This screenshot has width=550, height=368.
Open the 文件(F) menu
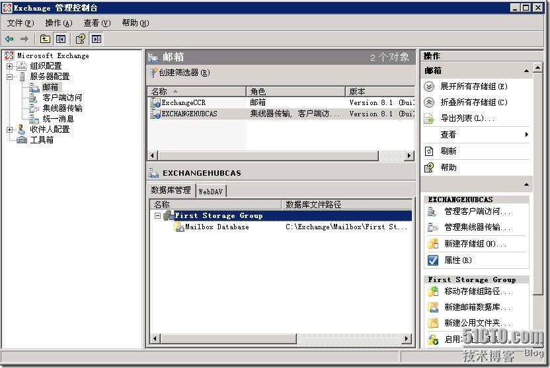point(20,23)
